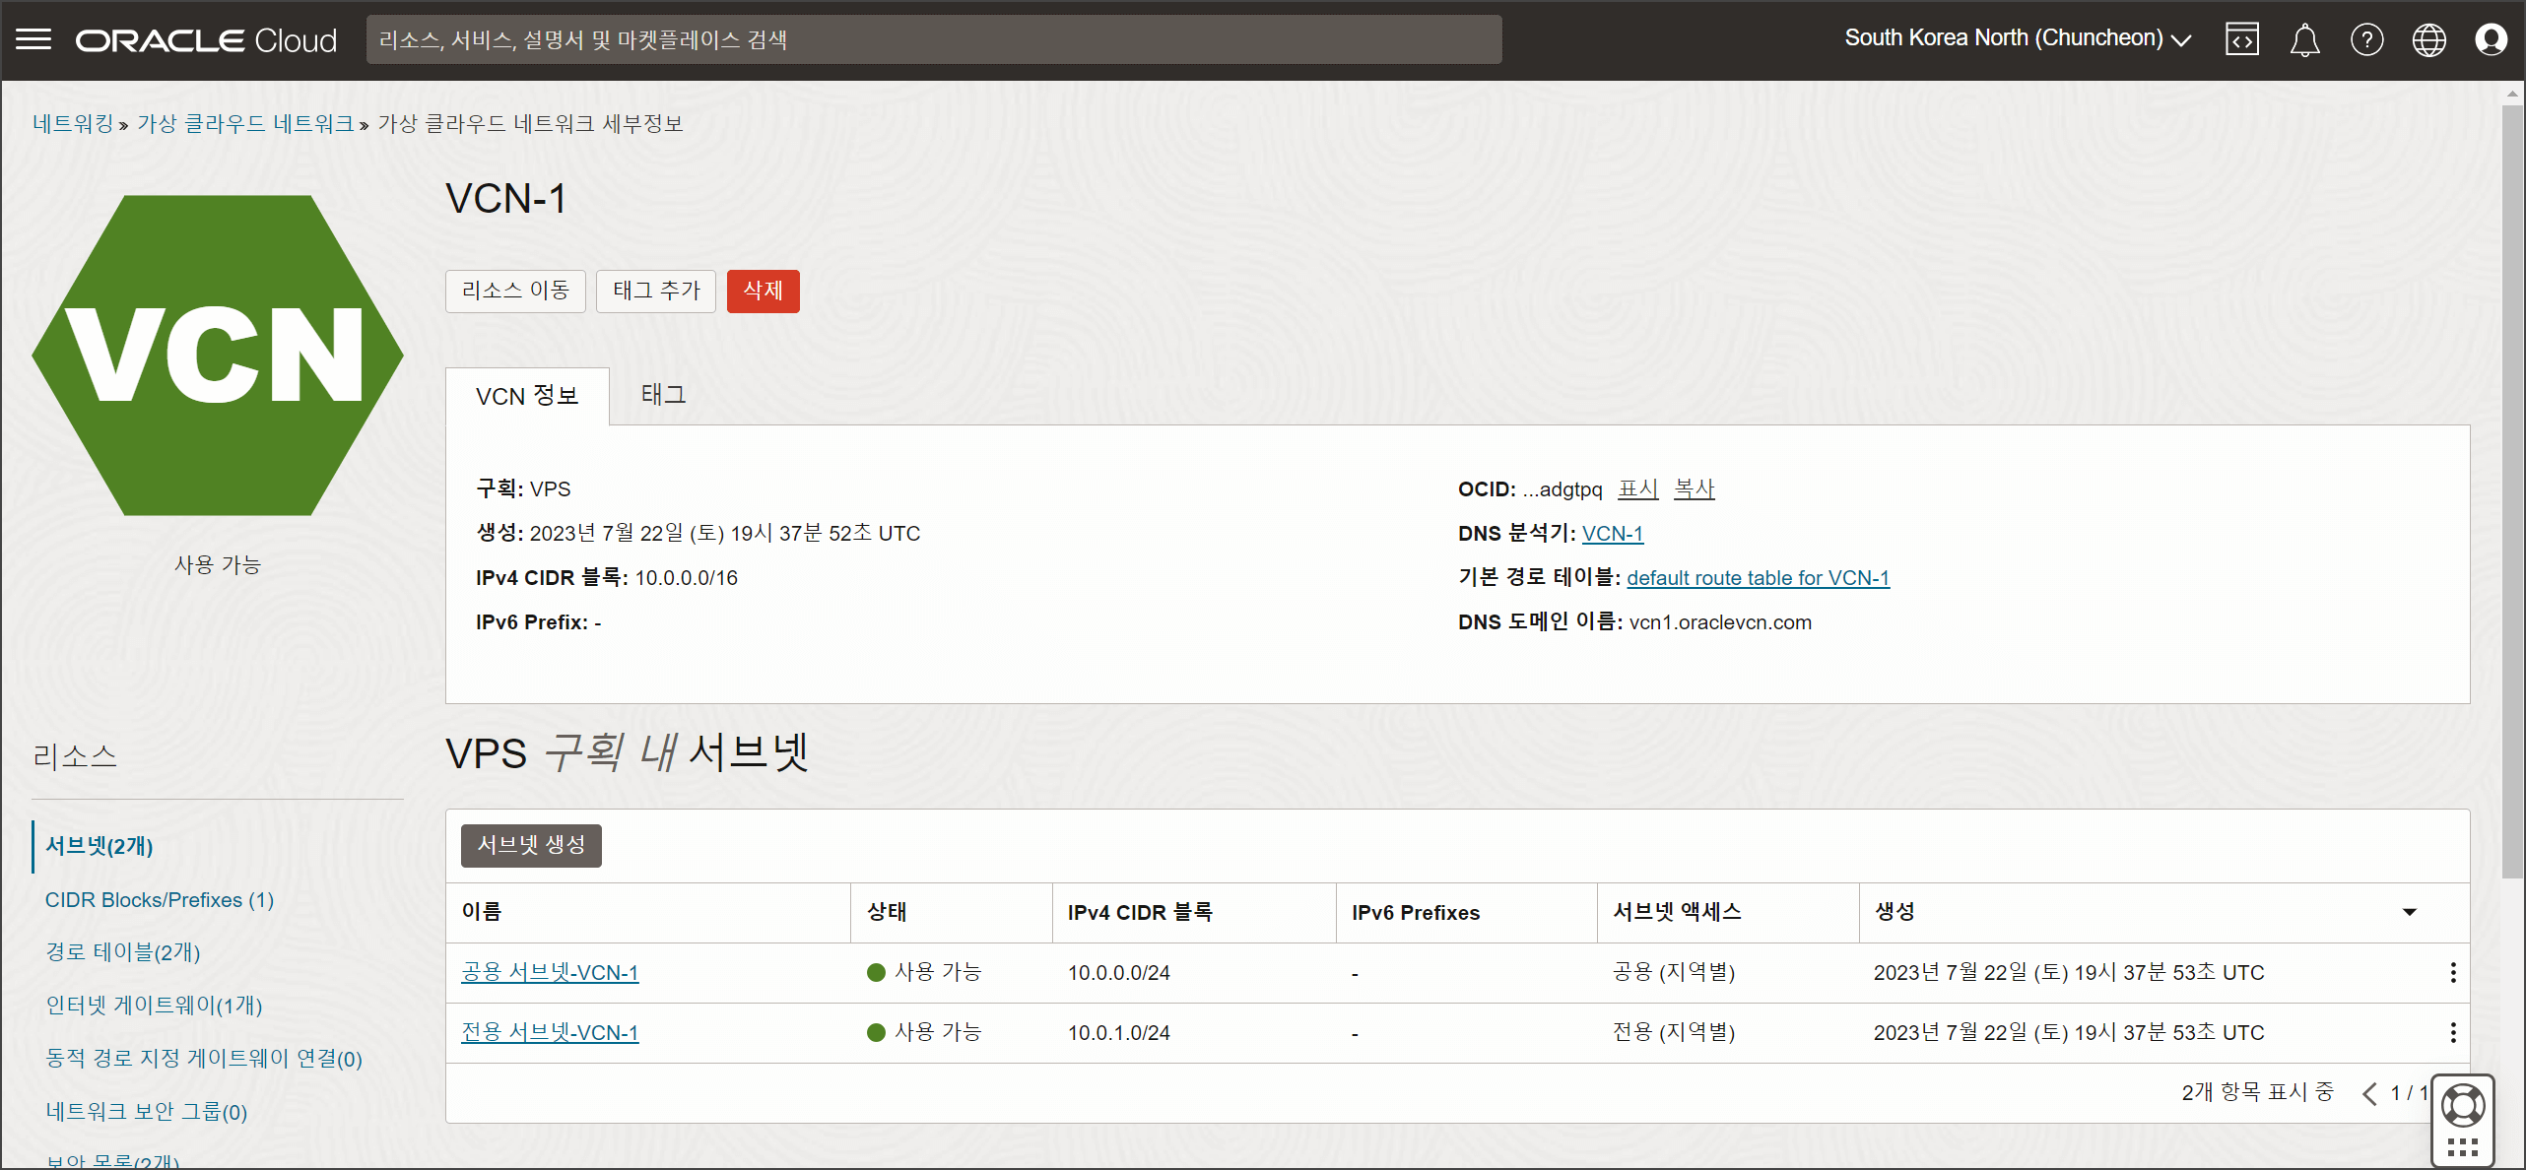Open the notifications bell
2526x1170 pixels.
pos(2304,39)
